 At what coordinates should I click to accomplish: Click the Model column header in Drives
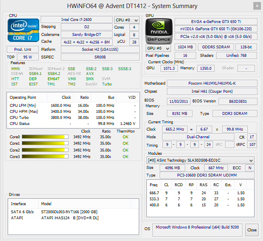point(85,204)
